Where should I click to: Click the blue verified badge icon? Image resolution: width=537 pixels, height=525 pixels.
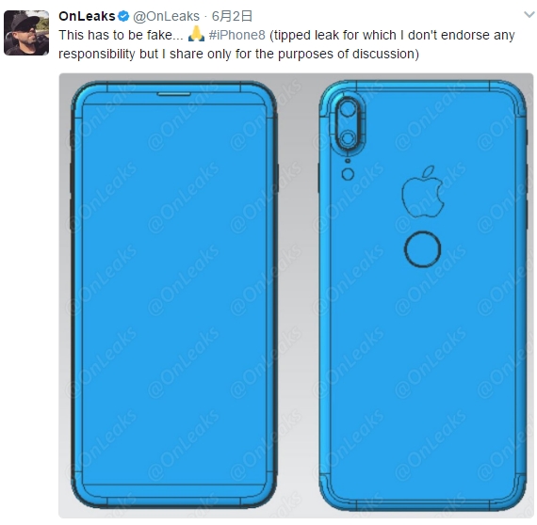123,16
